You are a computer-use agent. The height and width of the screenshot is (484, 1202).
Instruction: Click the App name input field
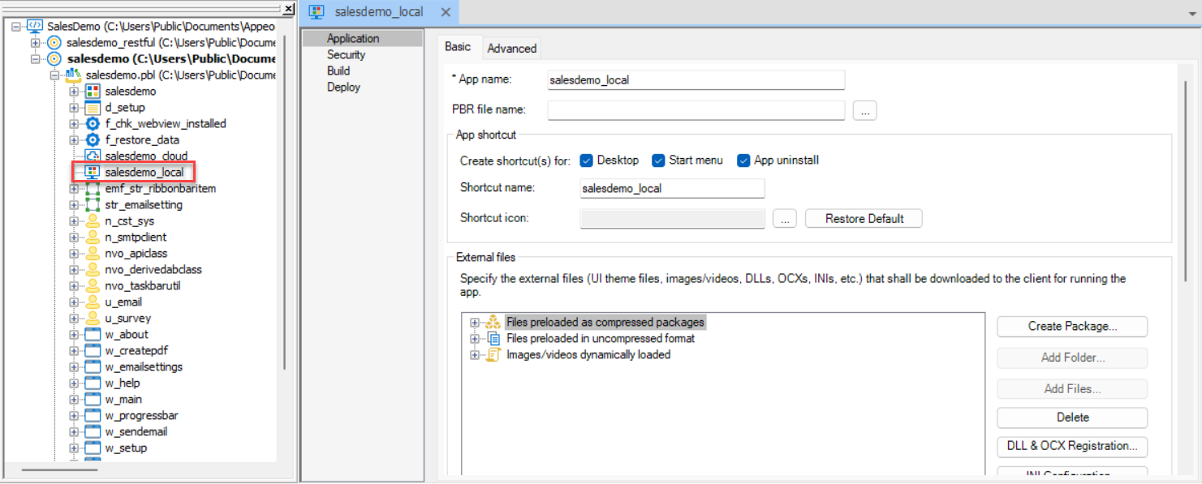tap(696, 80)
